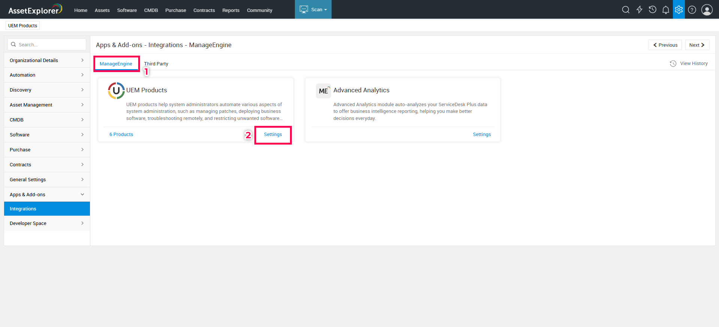Open quick actions lightning icon
Image resolution: width=719 pixels, height=327 pixels.
pos(639,10)
